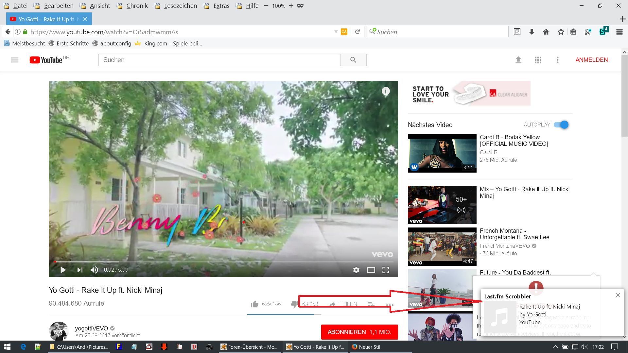The height and width of the screenshot is (353, 628).
Task: Open YouTube settings three-dot menu
Action: [x=557, y=60]
